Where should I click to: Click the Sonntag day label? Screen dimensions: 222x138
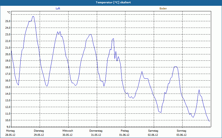tap(181, 131)
